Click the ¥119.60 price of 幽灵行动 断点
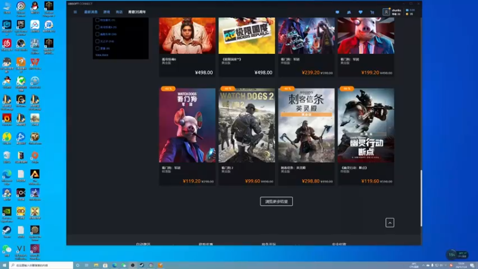 pos(370,181)
